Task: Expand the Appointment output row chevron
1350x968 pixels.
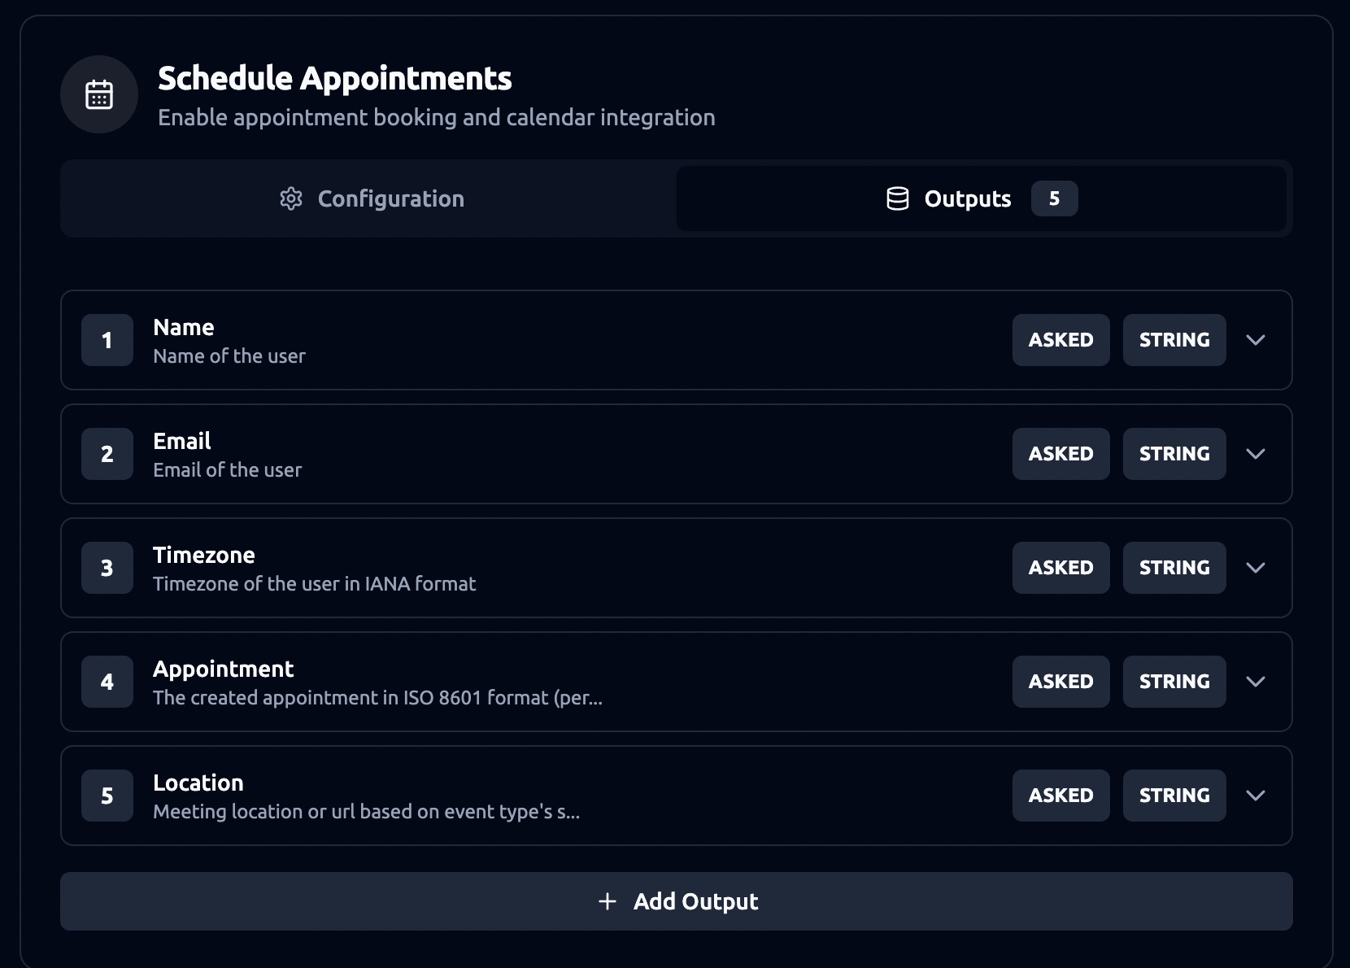Action: click(x=1255, y=682)
